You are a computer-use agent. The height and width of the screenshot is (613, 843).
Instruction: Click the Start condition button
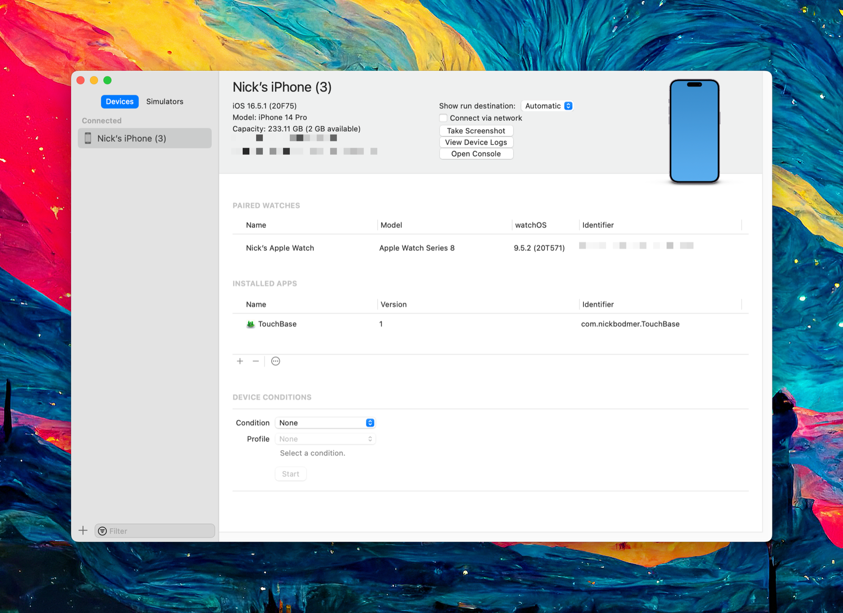click(291, 474)
